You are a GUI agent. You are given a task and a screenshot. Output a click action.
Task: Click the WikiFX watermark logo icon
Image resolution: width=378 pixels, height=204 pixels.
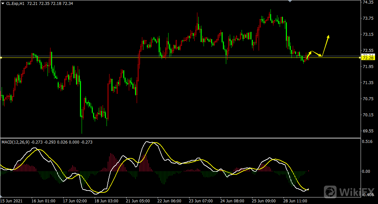(331, 192)
